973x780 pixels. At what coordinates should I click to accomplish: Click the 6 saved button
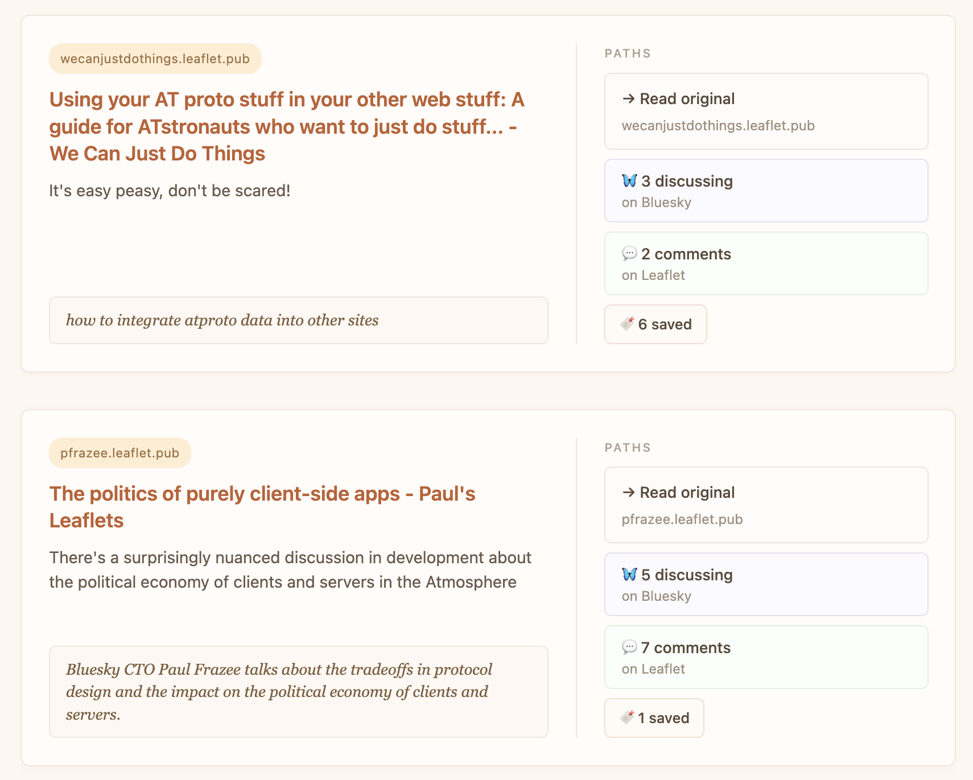pyautogui.click(x=655, y=324)
